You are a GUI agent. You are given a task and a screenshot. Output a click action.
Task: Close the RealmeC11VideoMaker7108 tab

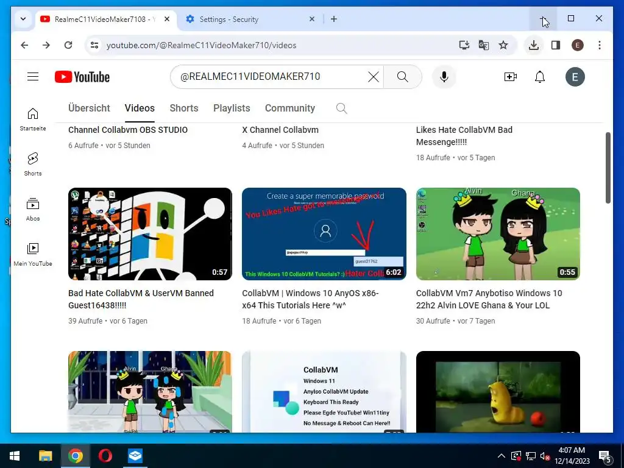pyautogui.click(x=167, y=19)
